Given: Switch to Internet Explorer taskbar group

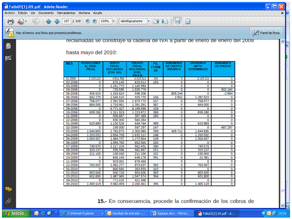Looking at the screenshot, I should point(82,214).
